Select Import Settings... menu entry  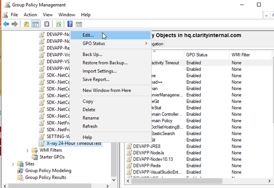[111, 71]
